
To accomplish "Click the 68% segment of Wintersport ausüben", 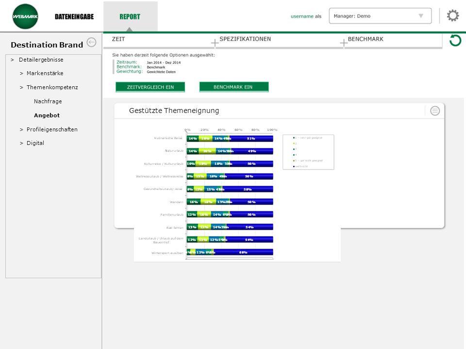I will [243, 253].
